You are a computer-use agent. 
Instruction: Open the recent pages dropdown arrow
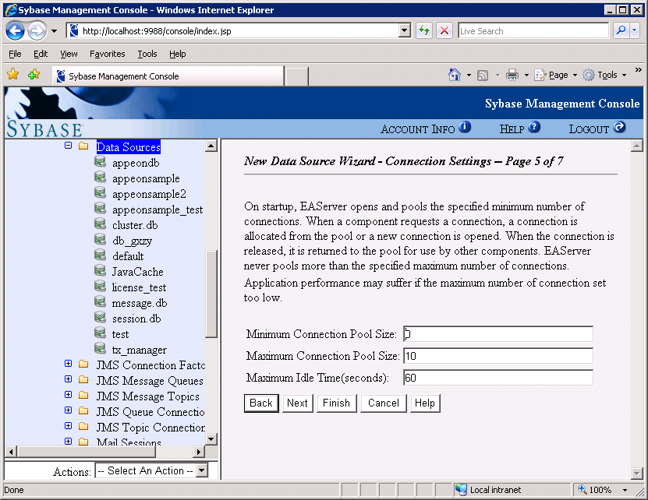click(x=54, y=31)
